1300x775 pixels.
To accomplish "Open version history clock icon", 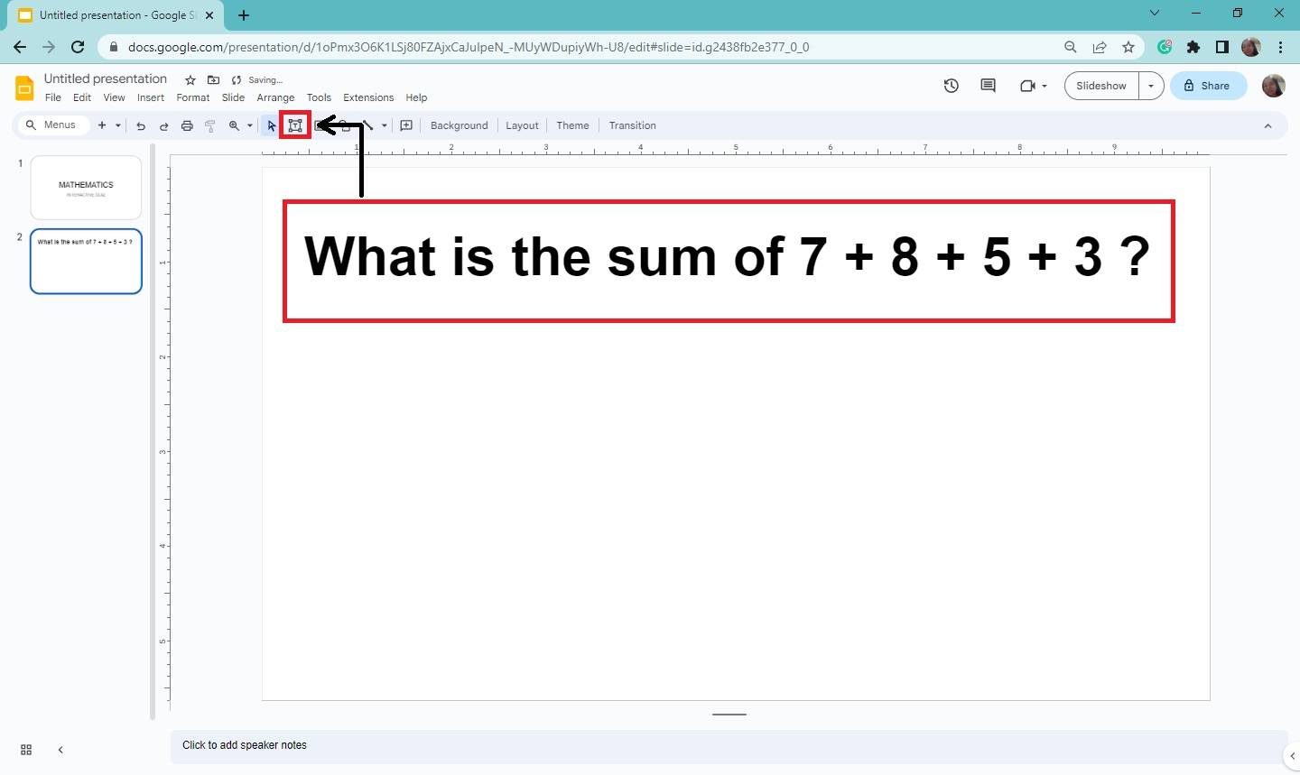I will [x=951, y=85].
